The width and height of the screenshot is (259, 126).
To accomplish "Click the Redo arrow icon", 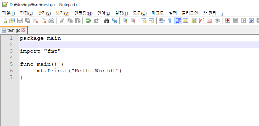I will tap(96, 21).
